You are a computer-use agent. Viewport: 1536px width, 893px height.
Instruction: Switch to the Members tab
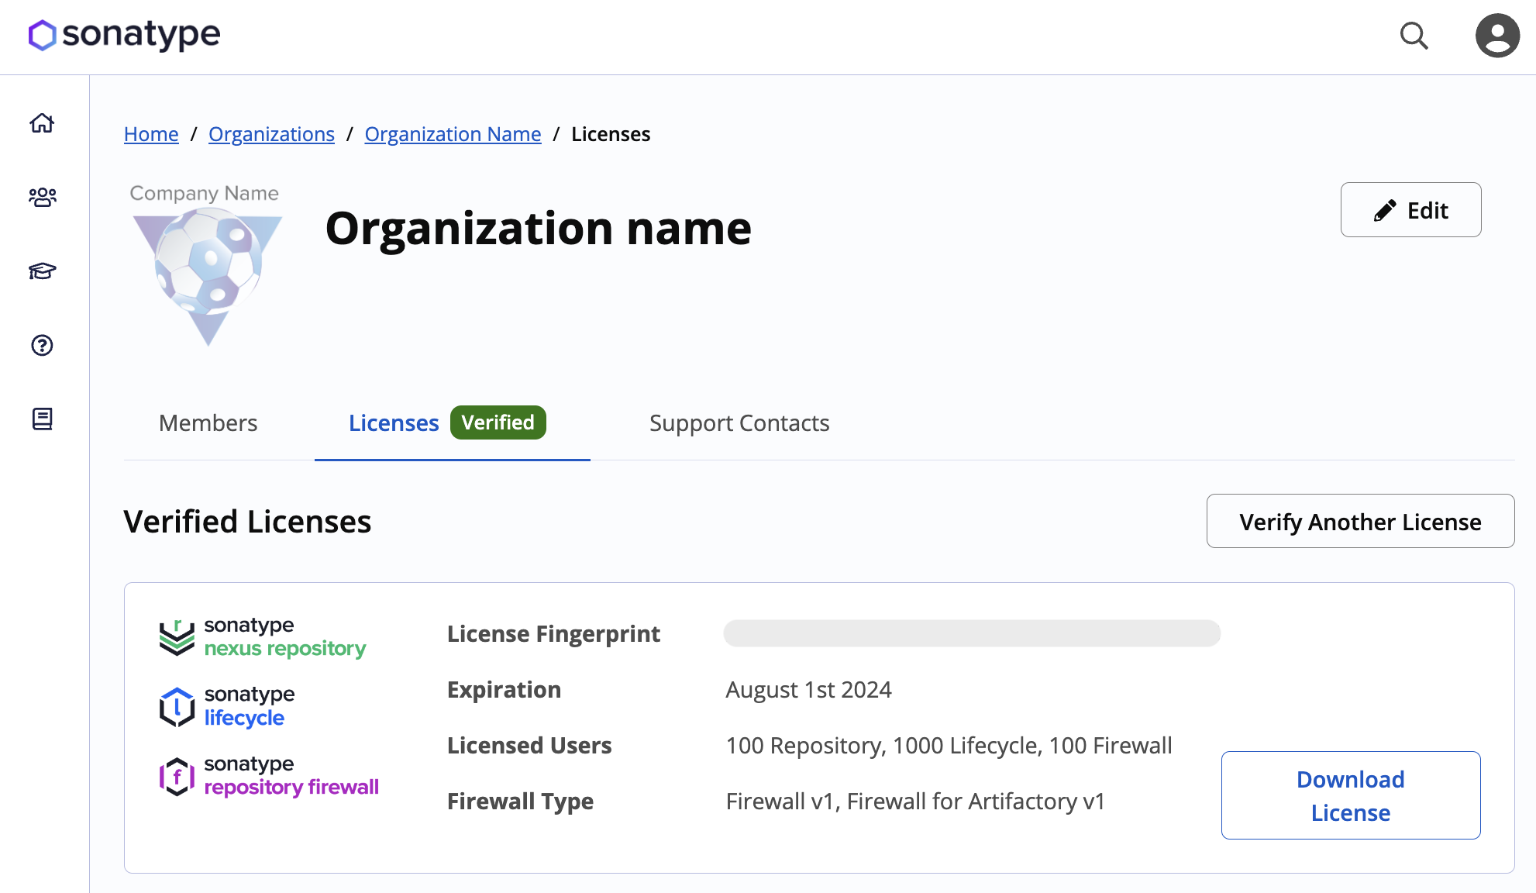tap(208, 422)
